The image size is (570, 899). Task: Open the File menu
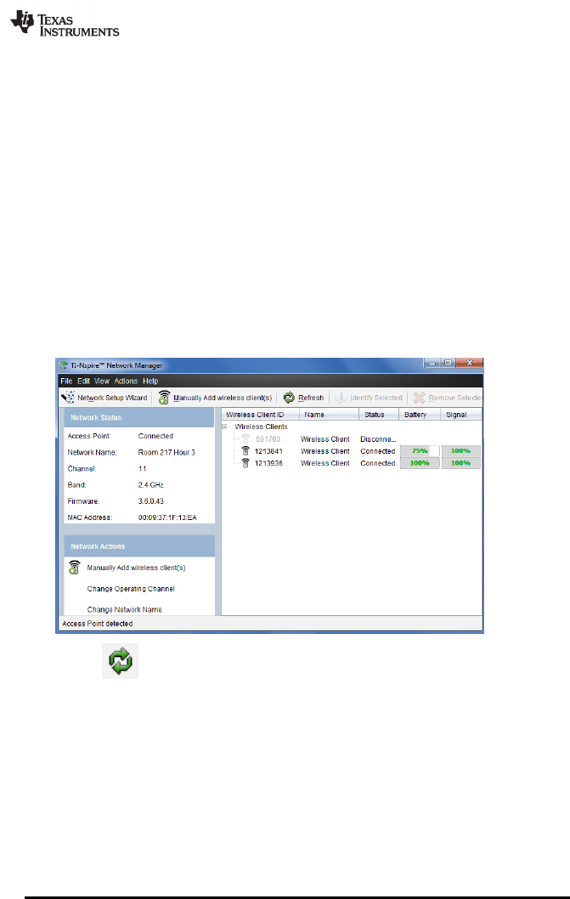tap(66, 381)
